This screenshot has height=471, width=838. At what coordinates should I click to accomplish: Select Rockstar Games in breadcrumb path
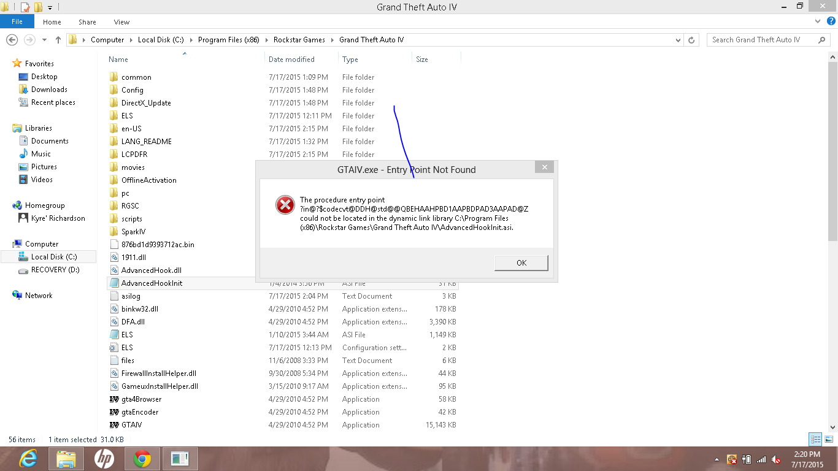click(x=299, y=40)
